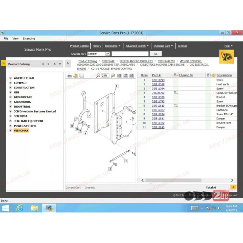
Task: Expand the JCB INDIA tree node
Action: click(11, 116)
